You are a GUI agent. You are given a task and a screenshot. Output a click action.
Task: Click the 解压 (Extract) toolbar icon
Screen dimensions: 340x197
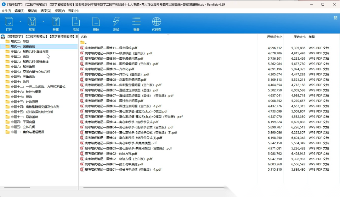32,22
